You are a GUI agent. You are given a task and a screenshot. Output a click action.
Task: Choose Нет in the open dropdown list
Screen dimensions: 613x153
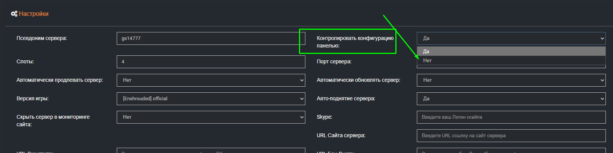pos(511,60)
